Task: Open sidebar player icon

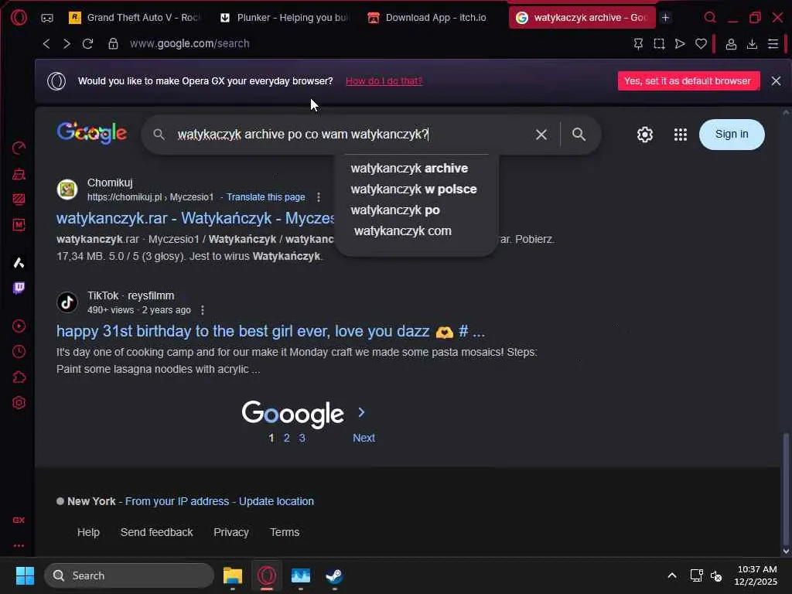Action: click(x=19, y=326)
